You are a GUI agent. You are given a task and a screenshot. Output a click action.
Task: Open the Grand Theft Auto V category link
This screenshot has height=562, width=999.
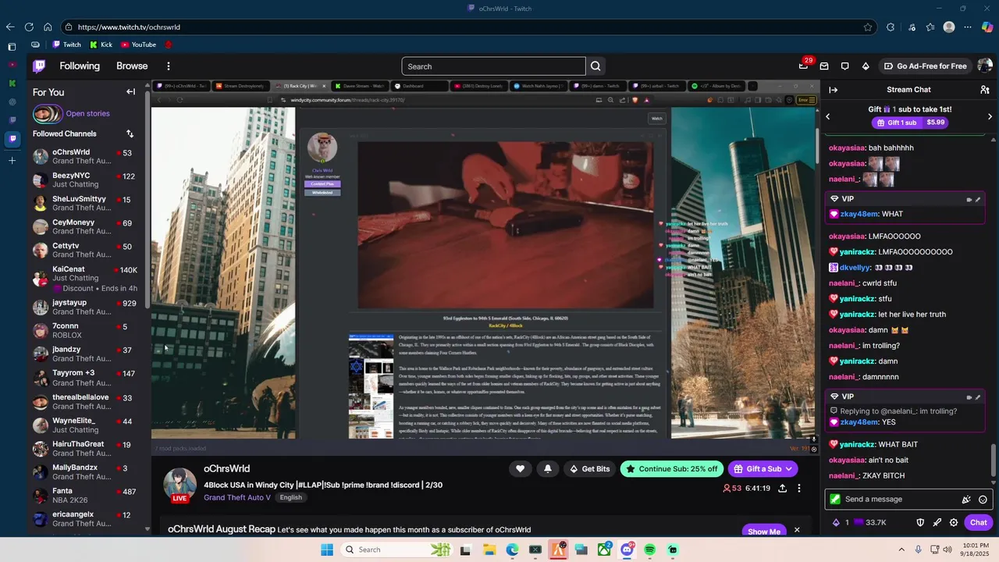(x=237, y=497)
